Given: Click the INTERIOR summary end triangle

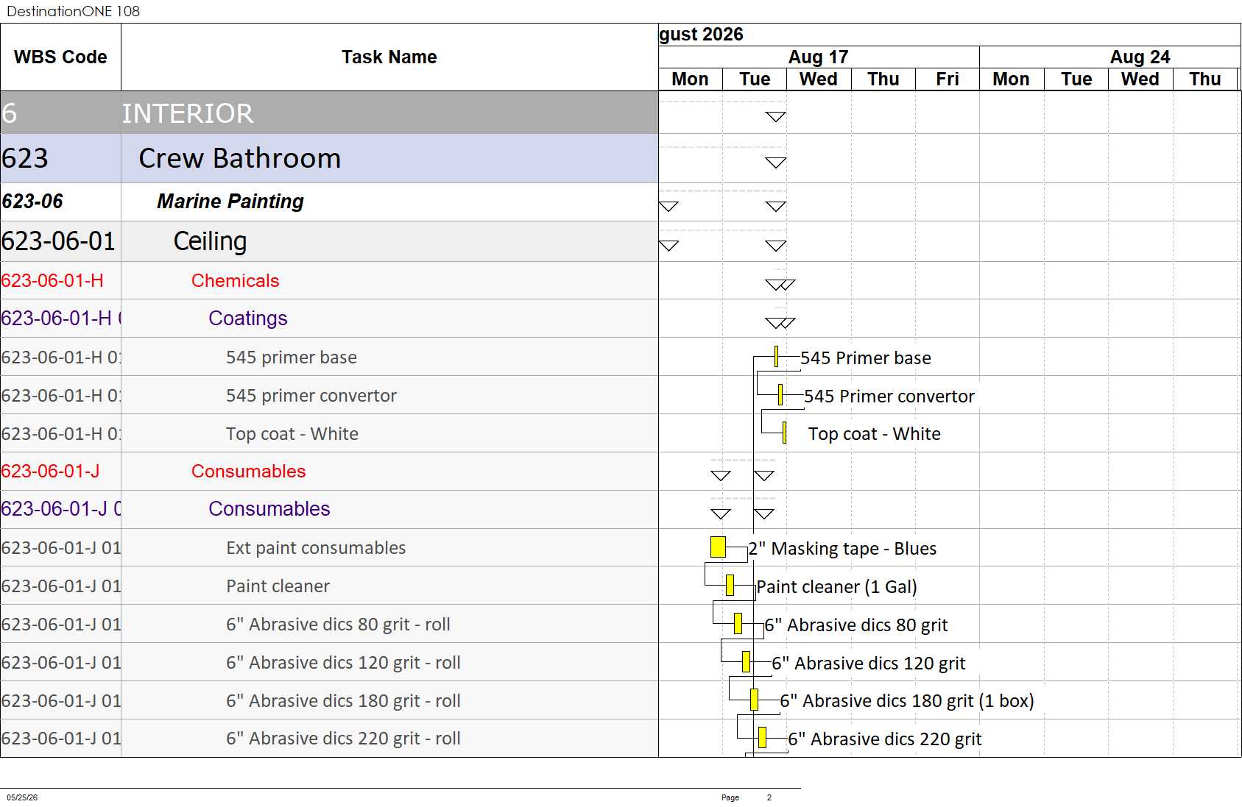Looking at the screenshot, I should (776, 116).
